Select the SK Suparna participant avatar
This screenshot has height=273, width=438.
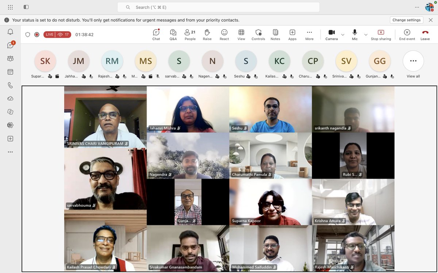click(45, 61)
